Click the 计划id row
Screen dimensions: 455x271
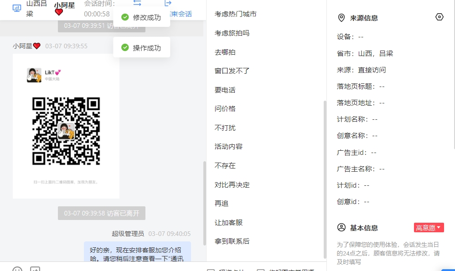[353, 185]
